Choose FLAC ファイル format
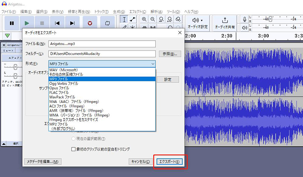The width and height of the screenshot is (303, 177). click(x=102, y=93)
